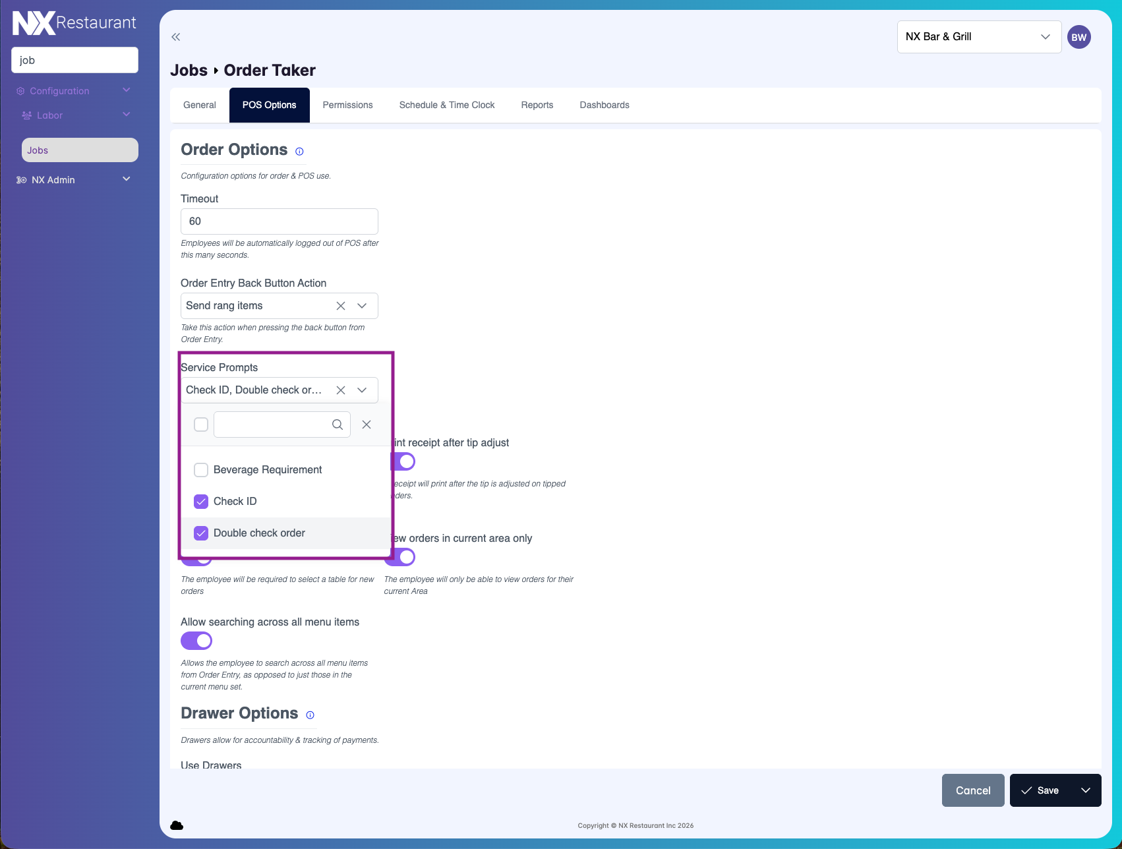Click the Drawer Options info icon
The image size is (1122, 849).
[x=310, y=715]
